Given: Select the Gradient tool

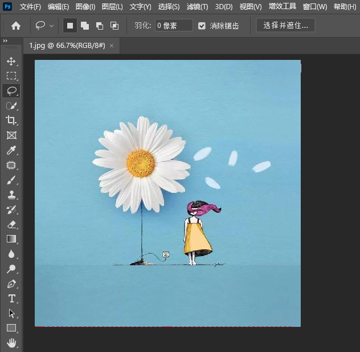Looking at the screenshot, I should point(11,239).
